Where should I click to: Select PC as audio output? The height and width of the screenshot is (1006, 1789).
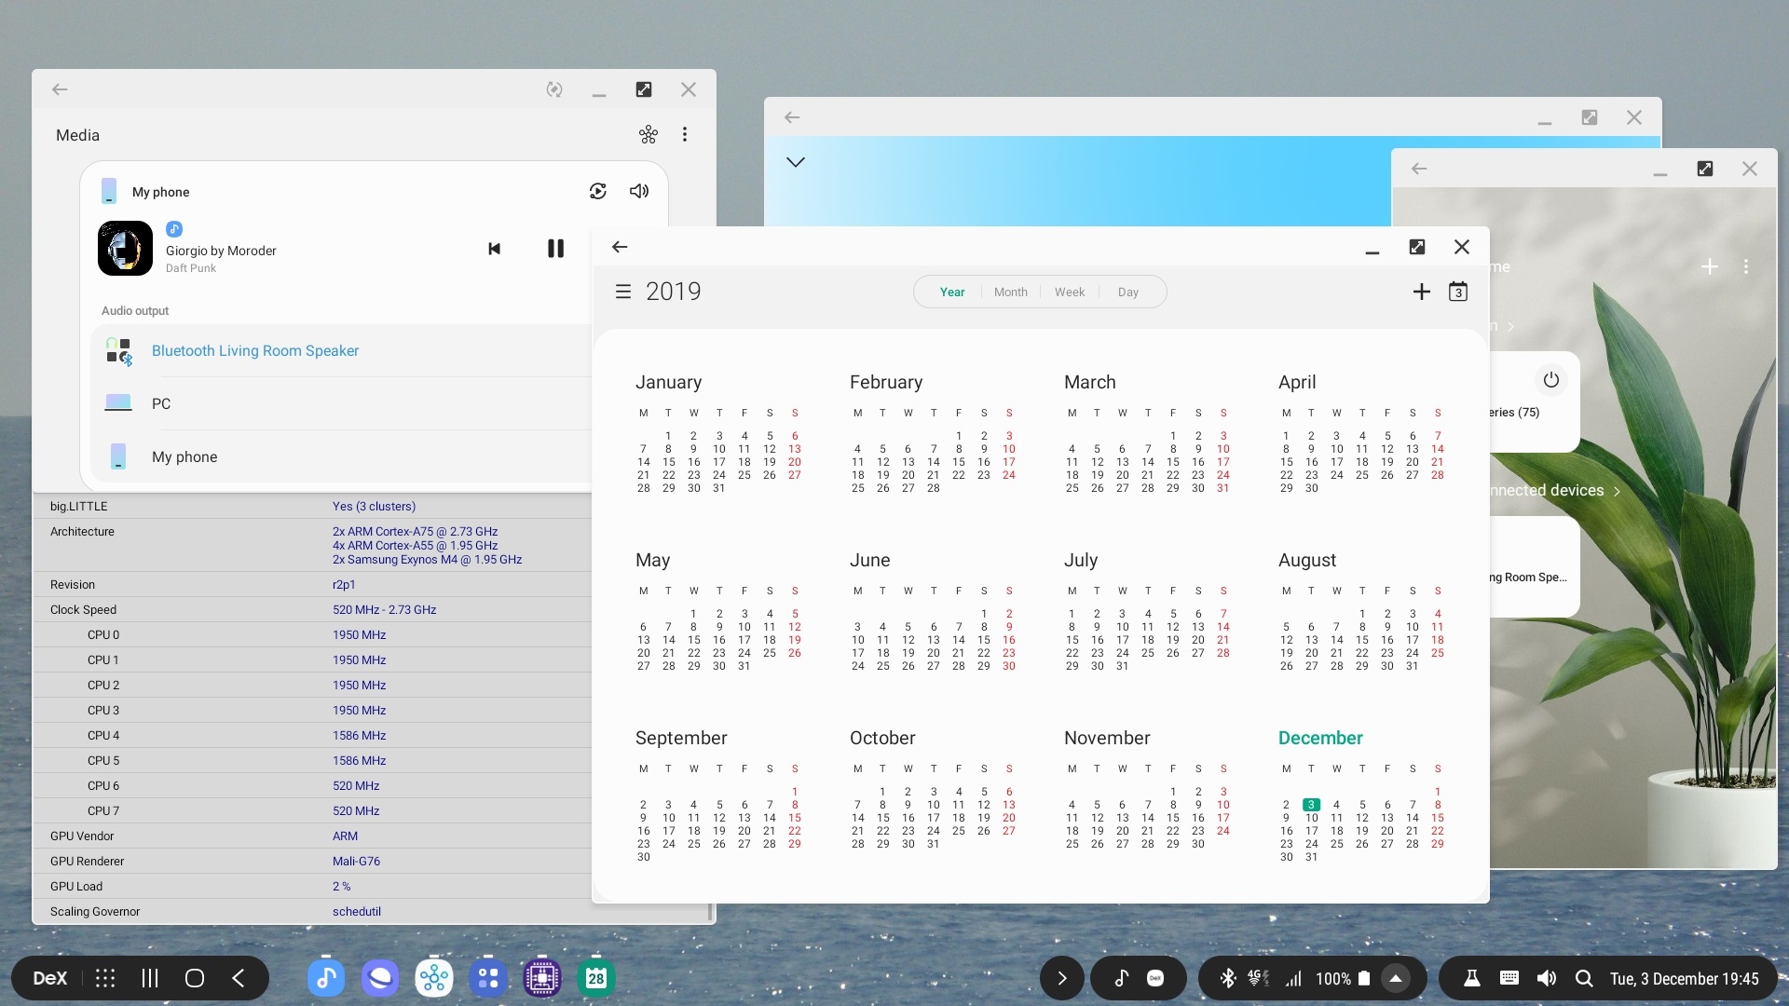[x=161, y=404]
